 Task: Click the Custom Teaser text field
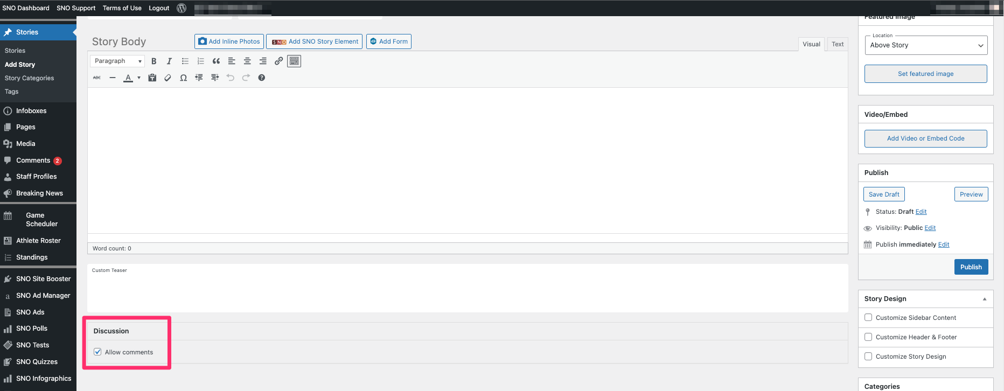468,288
